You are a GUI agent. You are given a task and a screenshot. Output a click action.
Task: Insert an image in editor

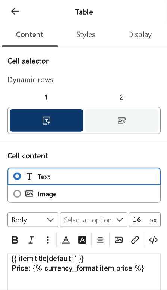tap(118, 240)
